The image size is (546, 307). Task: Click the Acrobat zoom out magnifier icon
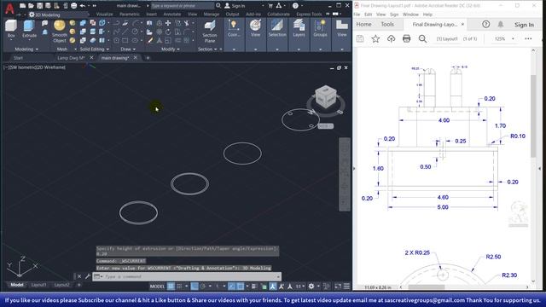422,38
